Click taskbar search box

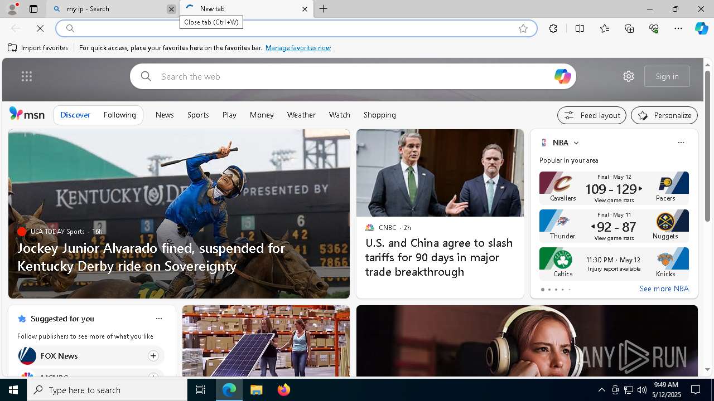point(107,390)
